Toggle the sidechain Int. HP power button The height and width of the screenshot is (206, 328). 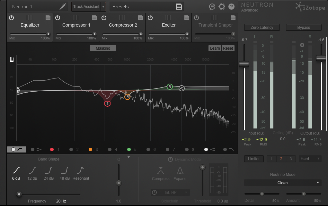coord(155,192)
